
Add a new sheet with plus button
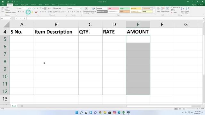[22, 106]
